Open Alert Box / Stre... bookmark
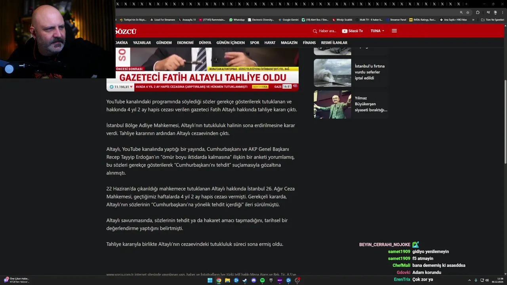 [315, 19]
